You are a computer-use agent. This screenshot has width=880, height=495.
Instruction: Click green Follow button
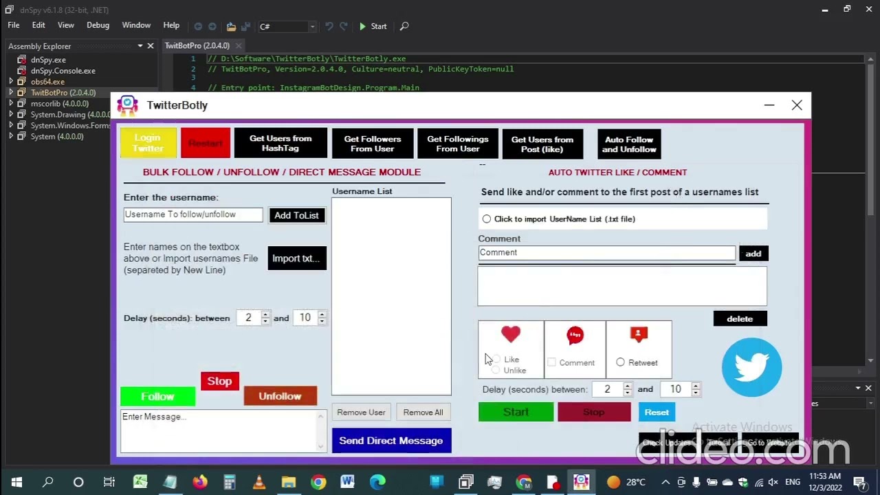(157, 397)
